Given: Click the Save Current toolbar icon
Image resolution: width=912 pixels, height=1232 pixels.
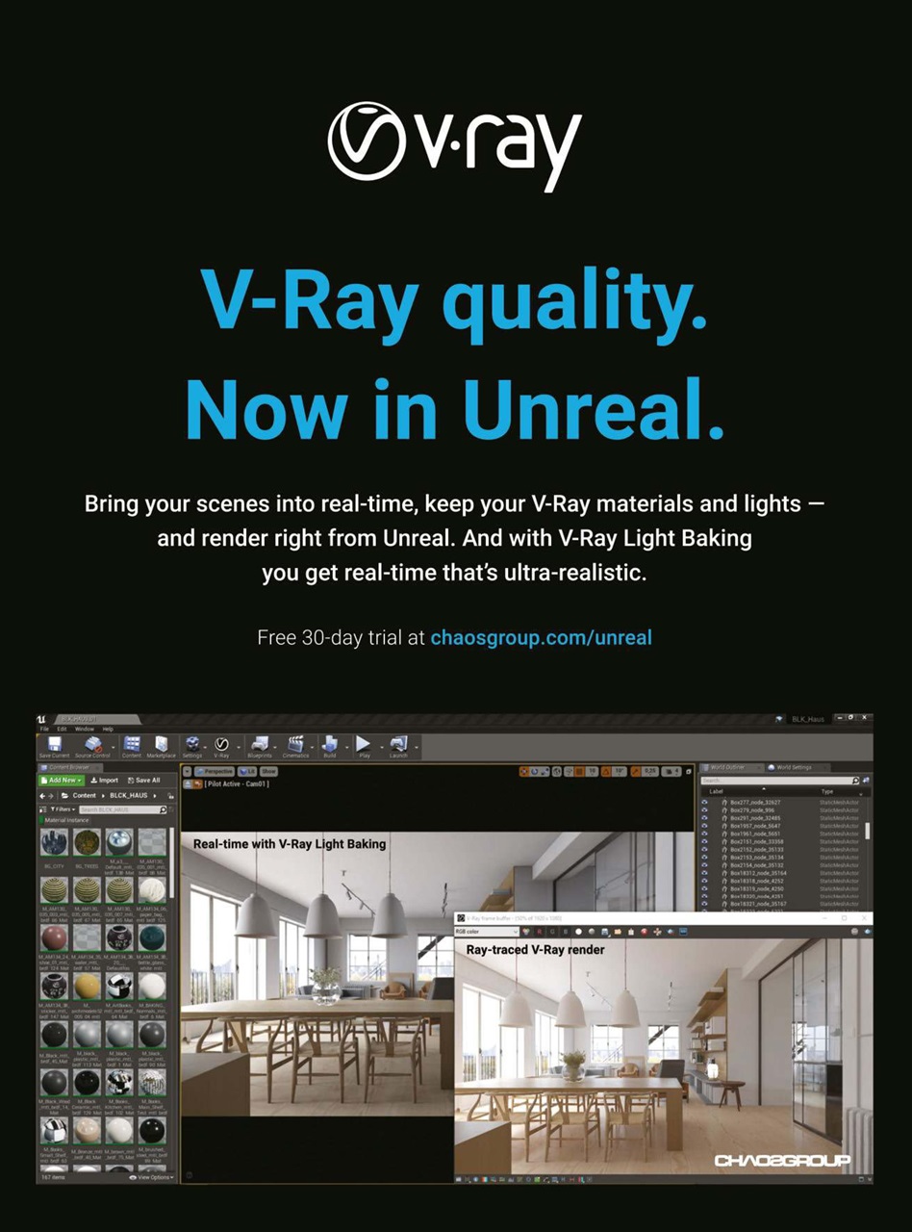Looking at the screenshot, I should pyautogui.click(x=54, y=745).
